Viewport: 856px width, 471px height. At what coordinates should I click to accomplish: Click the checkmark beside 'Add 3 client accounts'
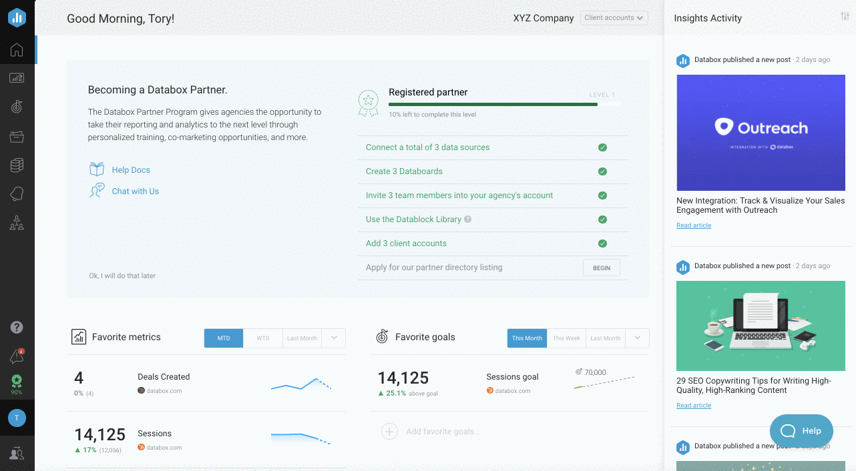pyautogui.click(x=602, y=244)
